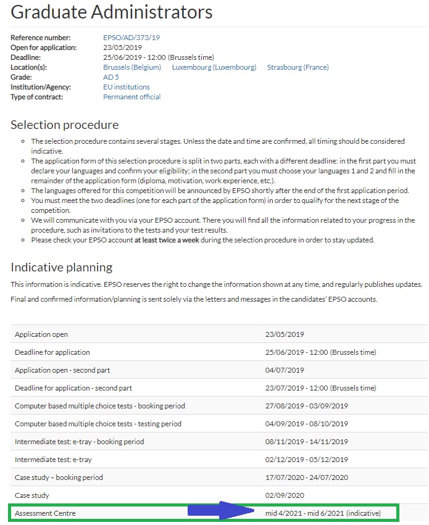Click the Case study – booking period row
429x525 pixels.
pyautogui.click(x=59, y=477)
